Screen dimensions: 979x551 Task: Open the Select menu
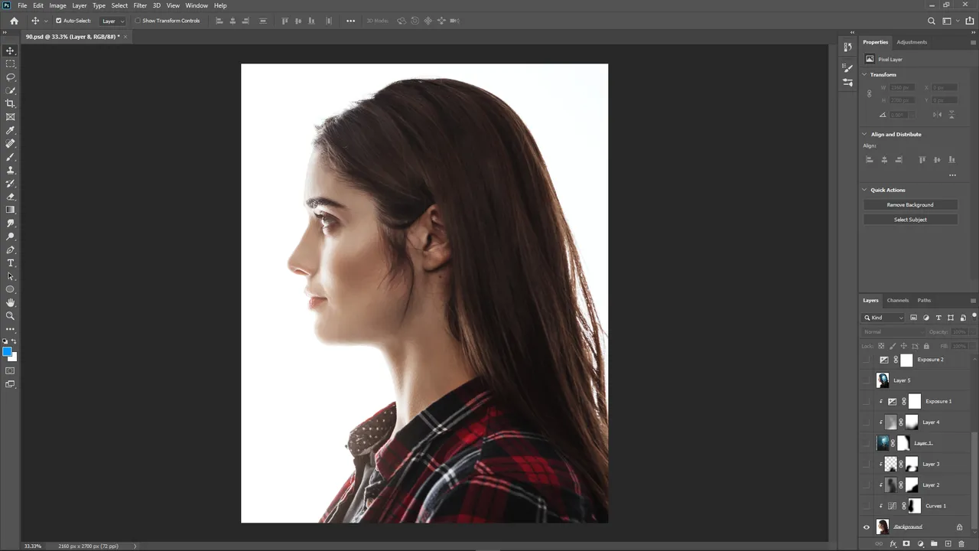coord(119,5)
